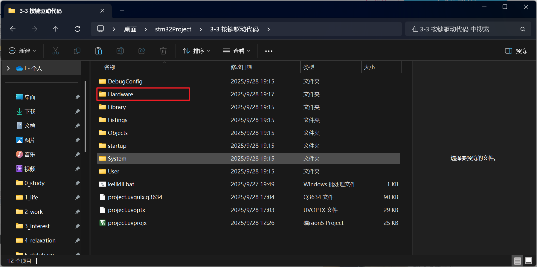Select the project.uvprojx Keil icon
537x267 pixels.
tap(103, 223)
